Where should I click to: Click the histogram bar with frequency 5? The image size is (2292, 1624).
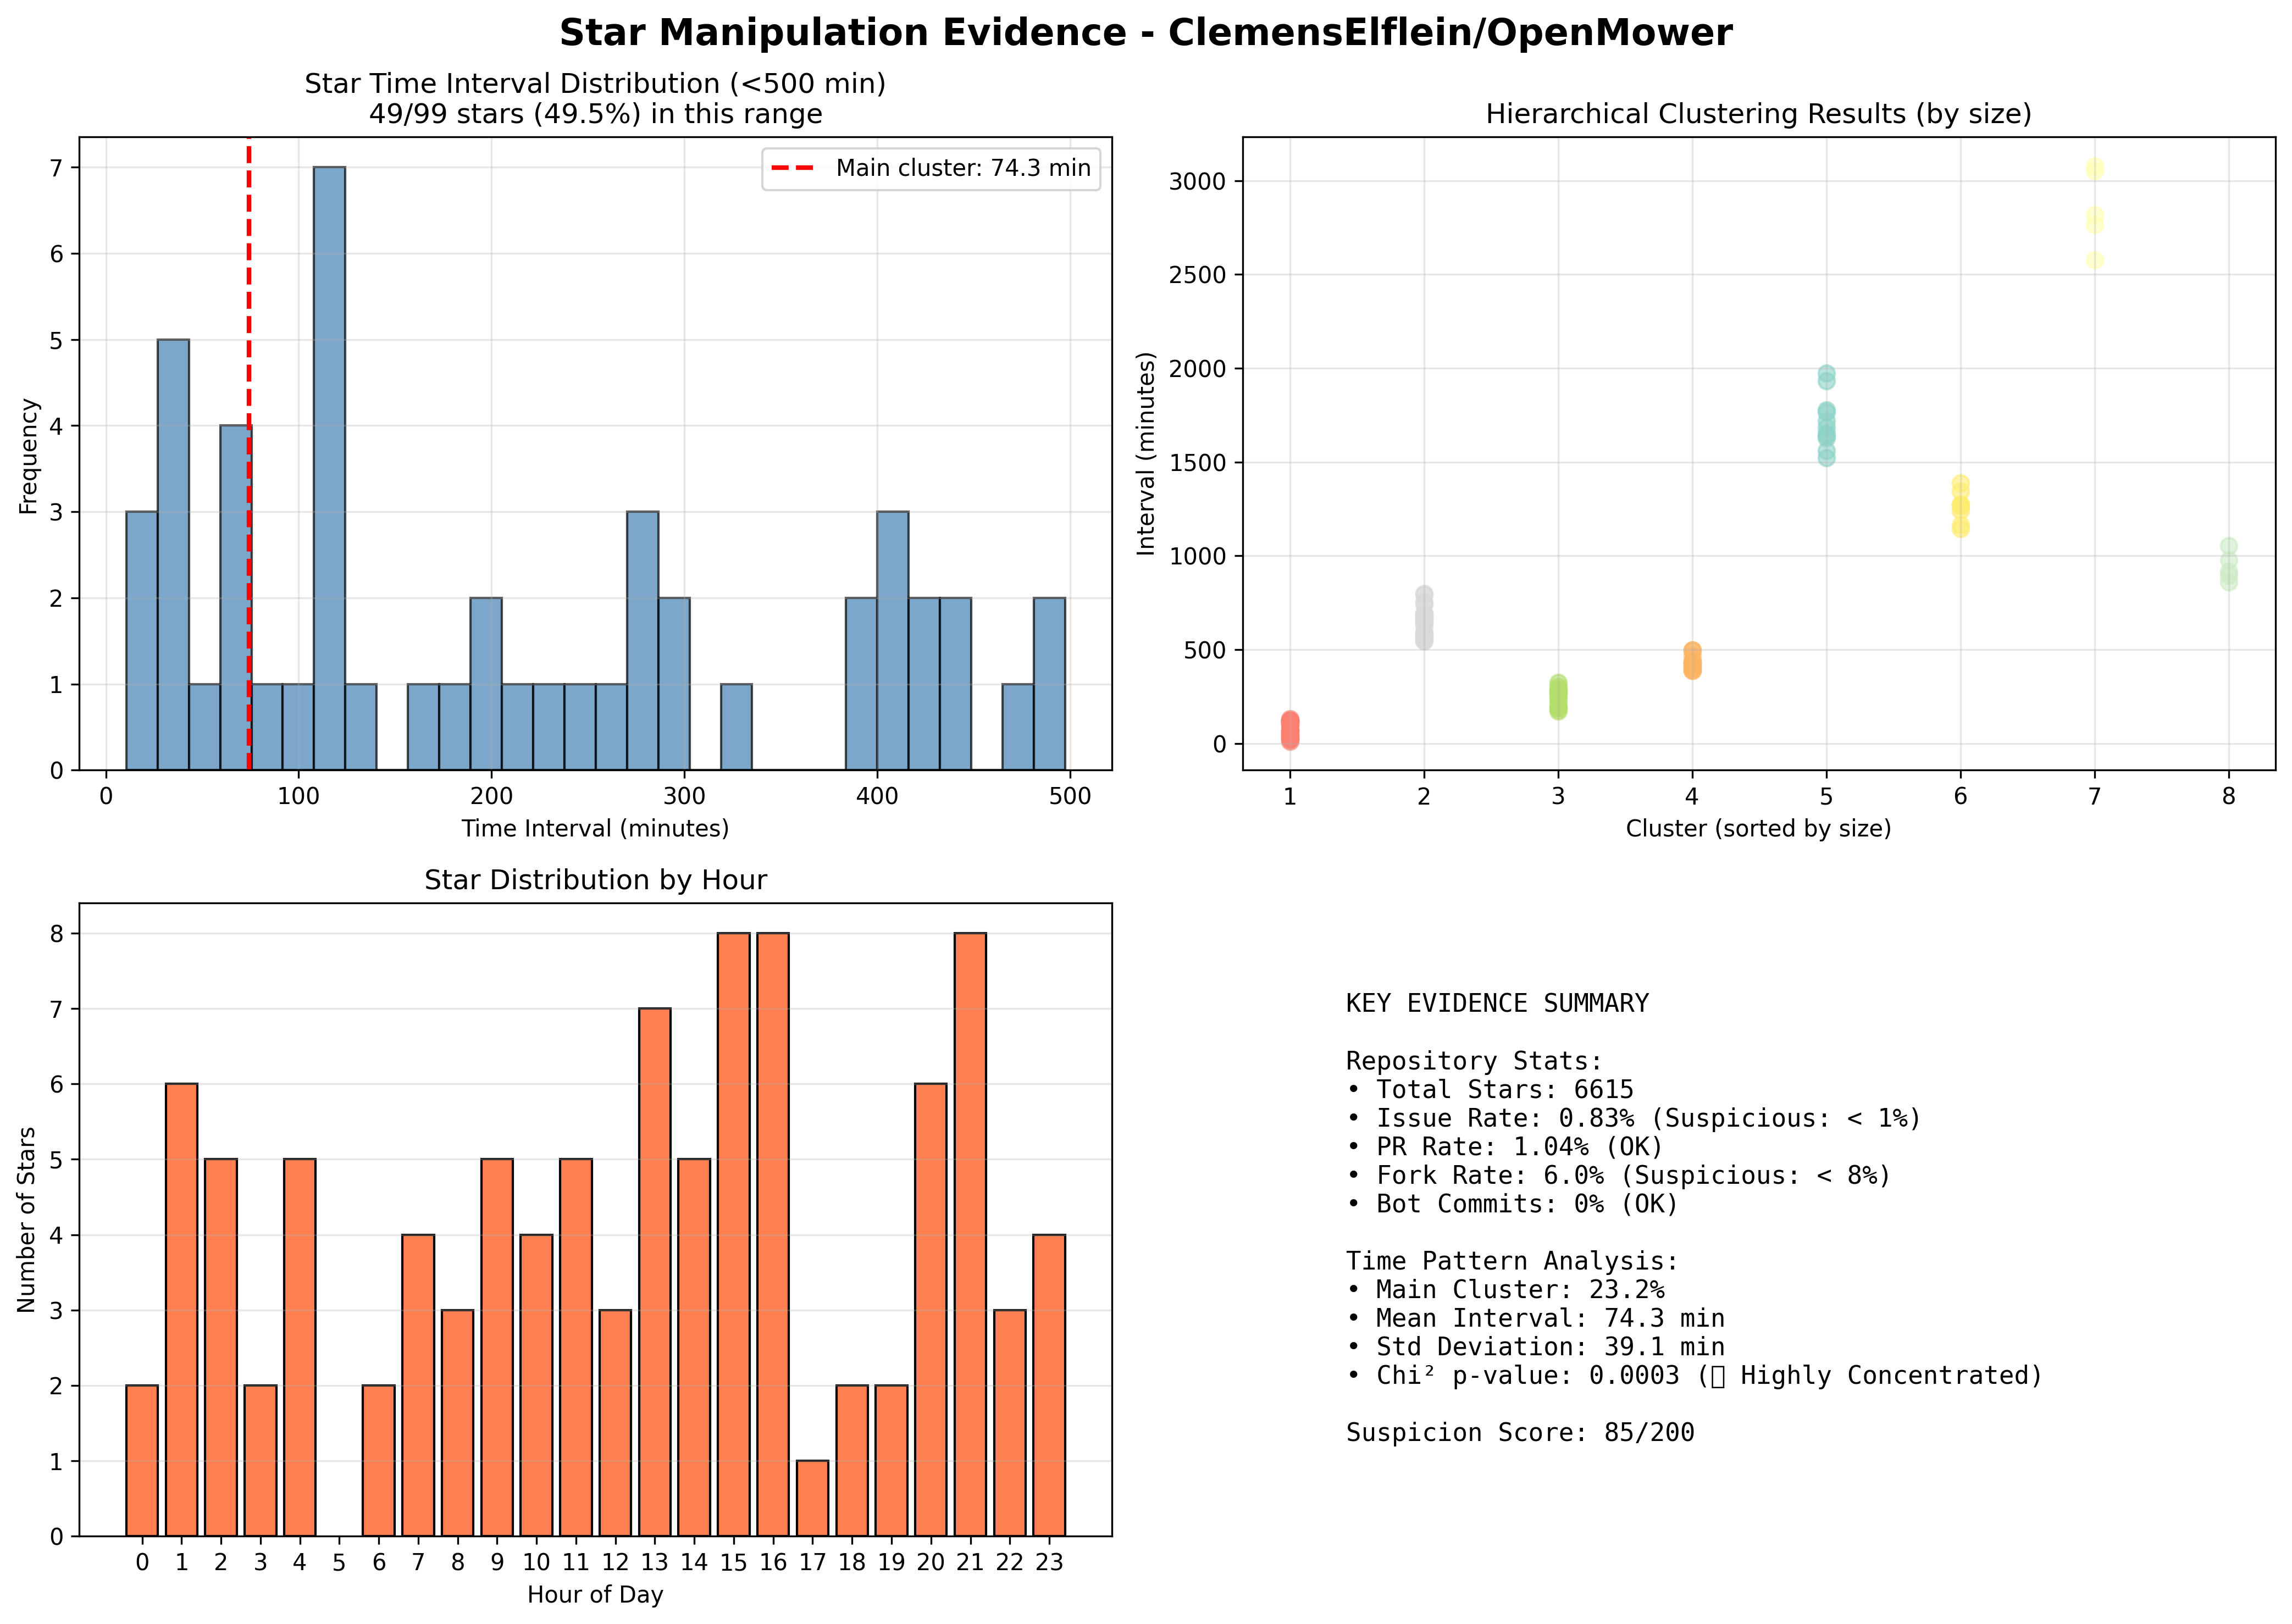click(x=173, y=555)
